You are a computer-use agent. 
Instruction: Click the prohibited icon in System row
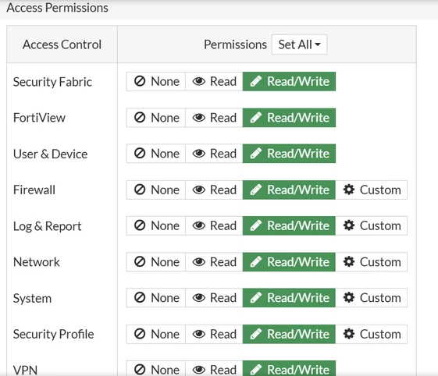coord(140,297)
